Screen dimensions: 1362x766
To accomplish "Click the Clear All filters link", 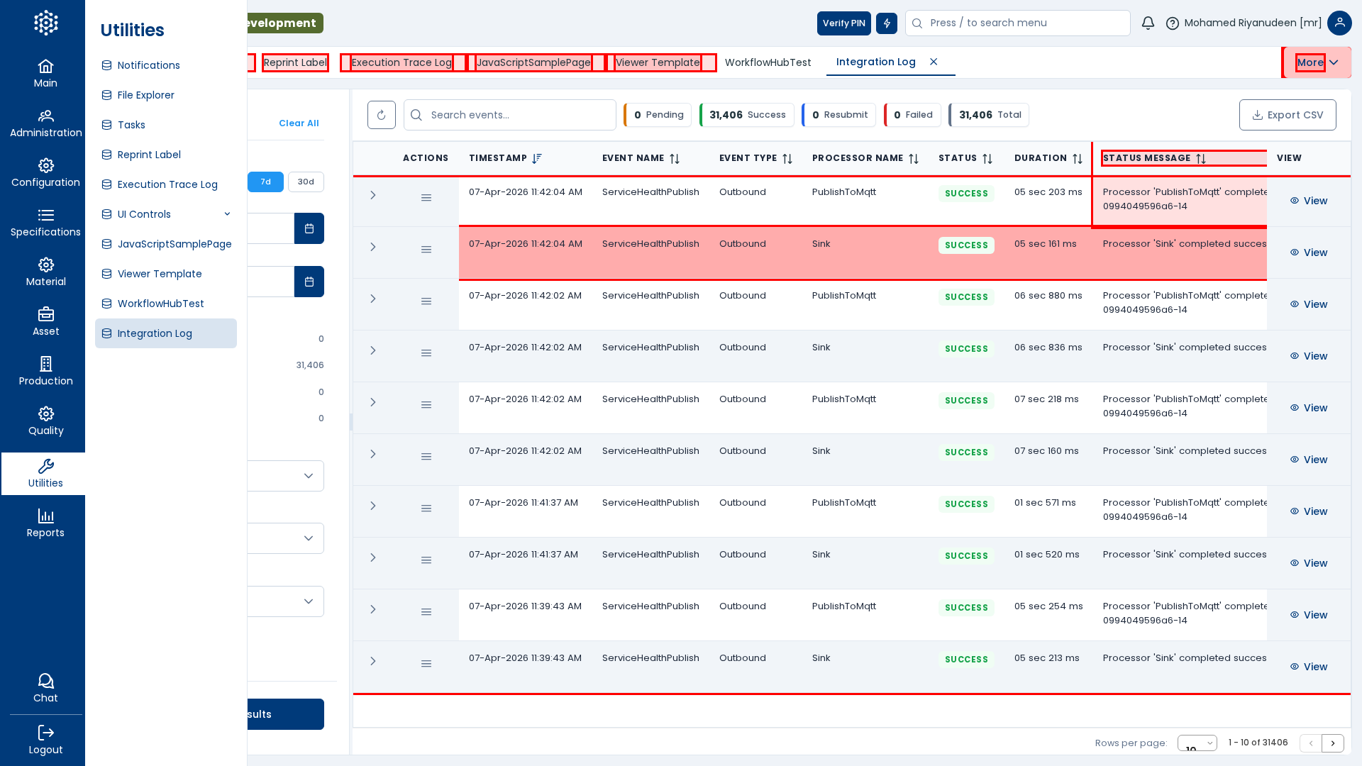I will pyautogui.click(x=299, y=123).
